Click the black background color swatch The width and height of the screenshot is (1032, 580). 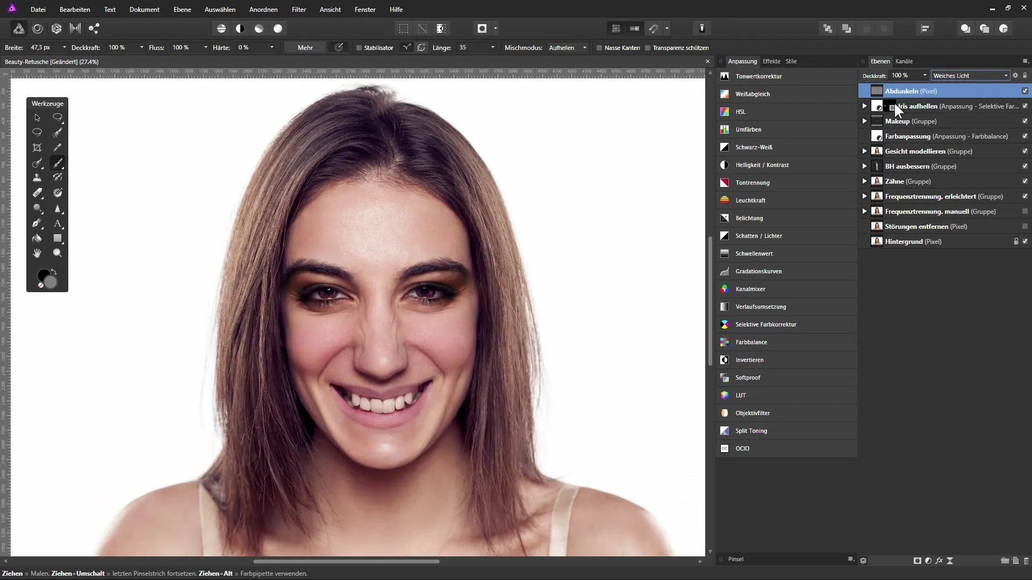tap(42, 274)
